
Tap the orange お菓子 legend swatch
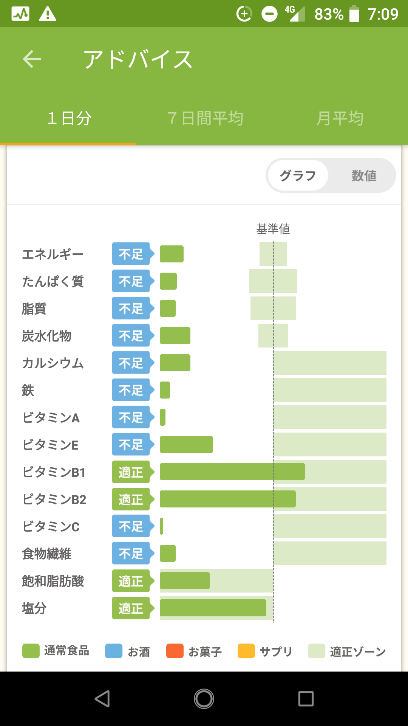175,651
